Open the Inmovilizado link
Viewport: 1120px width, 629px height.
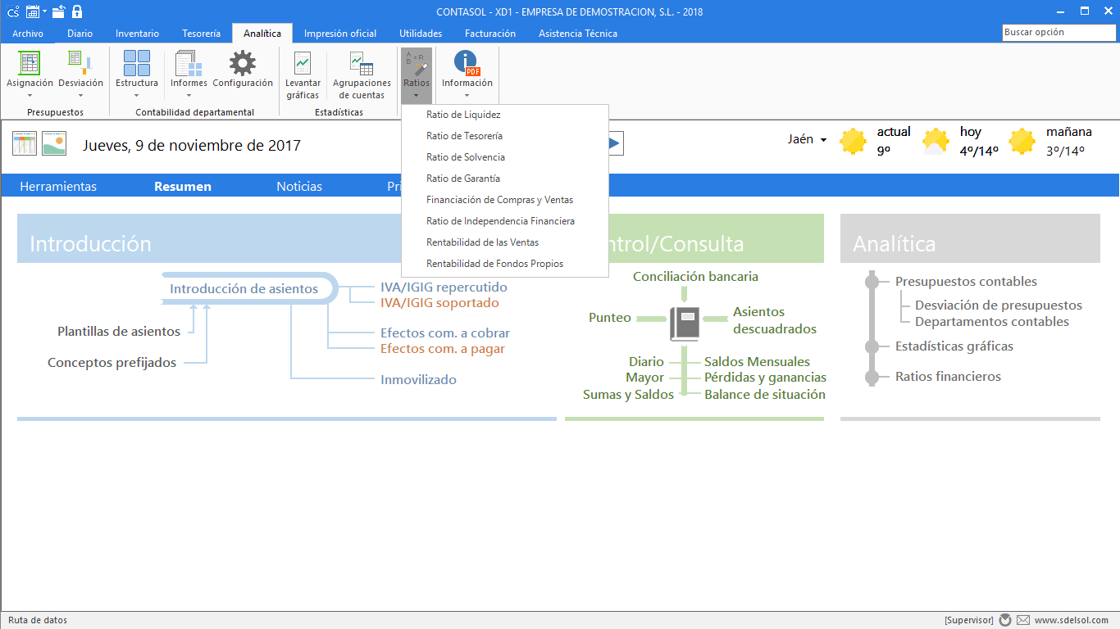click(418, 380)
